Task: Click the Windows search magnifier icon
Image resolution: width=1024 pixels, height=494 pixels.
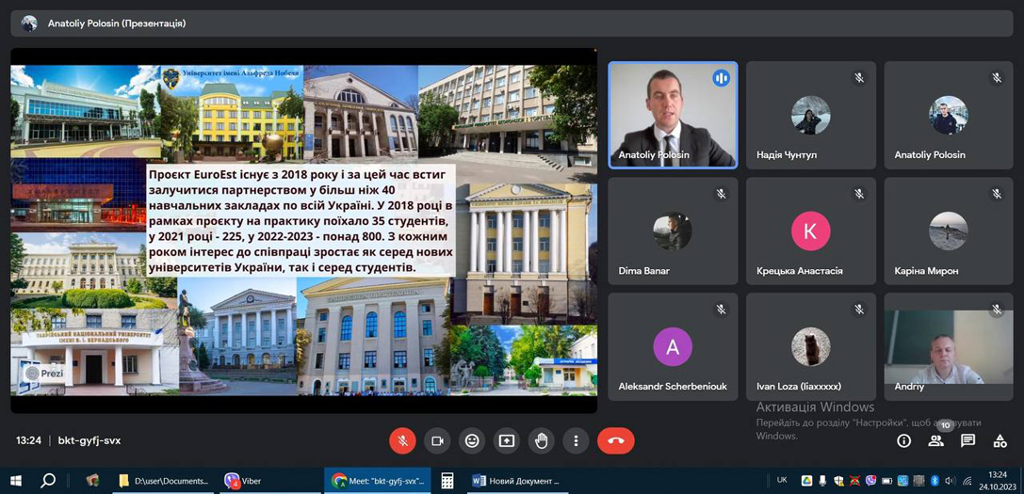Action: click(x=48, y=481)
